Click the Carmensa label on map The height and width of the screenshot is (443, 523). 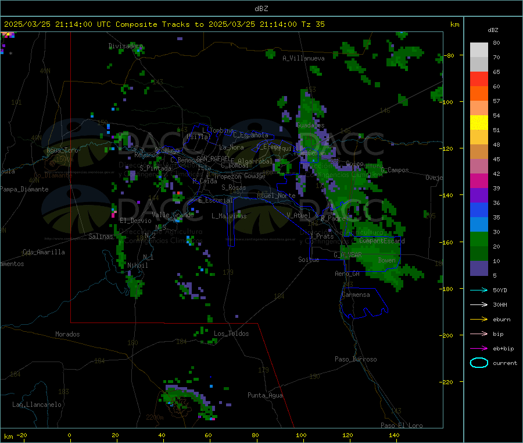[x=356, y=295]
